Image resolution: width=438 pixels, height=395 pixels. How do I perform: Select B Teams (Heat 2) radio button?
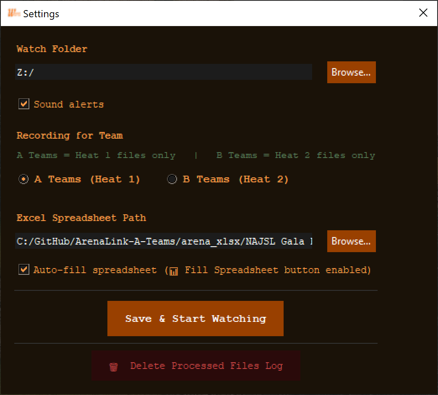tap(172, 179)
